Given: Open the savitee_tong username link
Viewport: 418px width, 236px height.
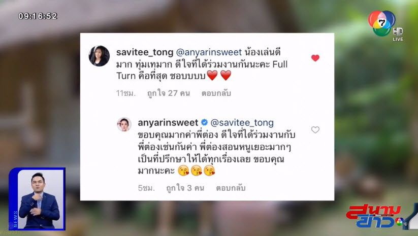Looking at the screenshot, I should tap(145, 52).
